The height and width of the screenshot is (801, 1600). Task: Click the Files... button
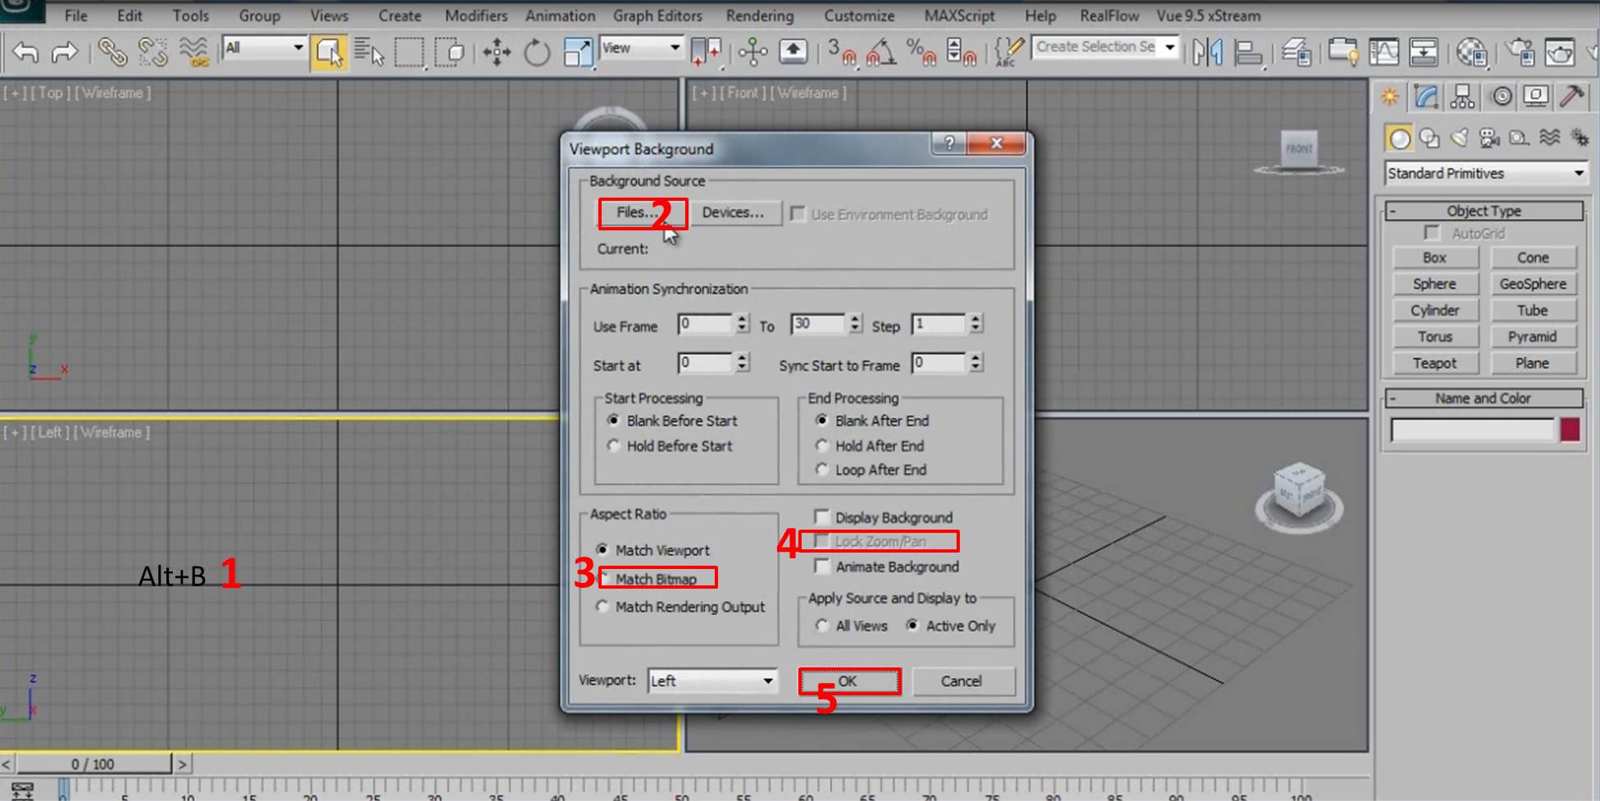637,212
